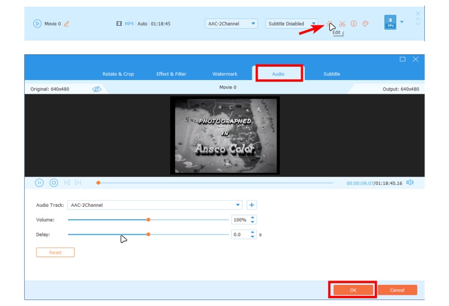The image size is (449, 306).
Task: Increase delay with the up stepper arrow
Action: 253,232
